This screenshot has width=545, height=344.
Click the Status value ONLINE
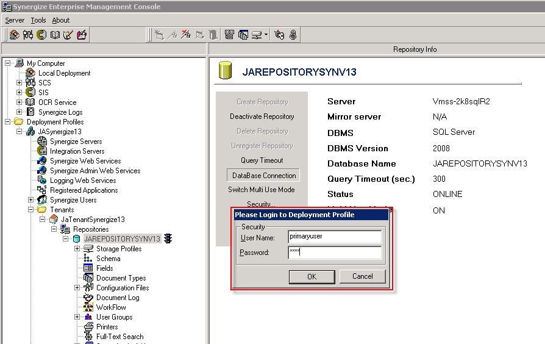(447, 194)
